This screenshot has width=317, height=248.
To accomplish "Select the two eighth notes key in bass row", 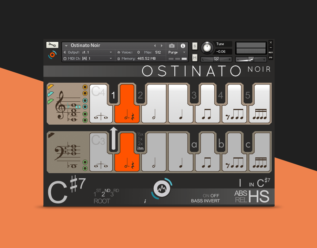I will 207,157.
